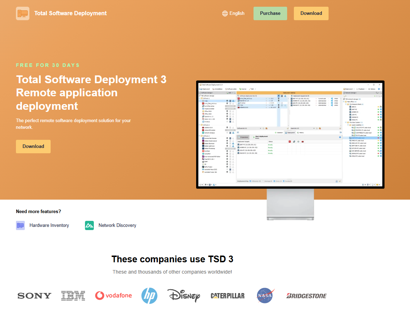410x309 pixels.
Task: Click the 'FREE FOR 30 DAYS' text
Action: (x=48, y=65)
